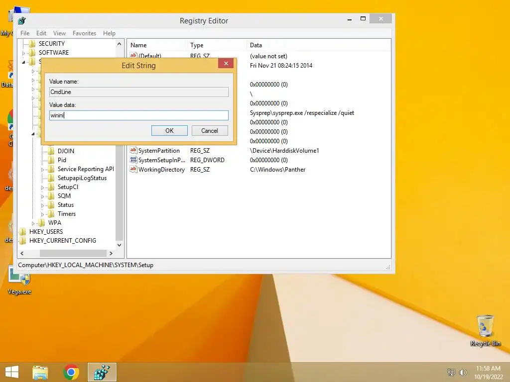This screenshot has height=382, width=510.
Task: Click the volume speaker tray icon
Action: pos(463,372)
